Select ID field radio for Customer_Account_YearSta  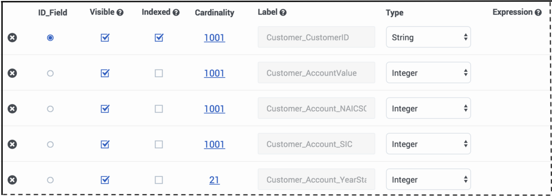(x=51, y=180)
